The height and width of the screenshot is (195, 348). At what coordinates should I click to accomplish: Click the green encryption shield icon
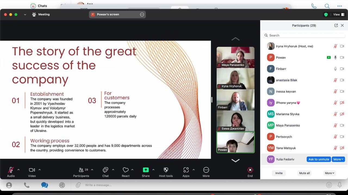coord(326,15)
